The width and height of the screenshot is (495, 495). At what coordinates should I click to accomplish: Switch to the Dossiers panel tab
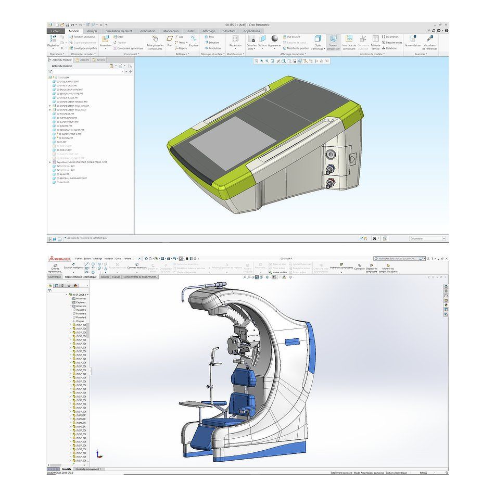pyautogui.click(x=82, y=60)
